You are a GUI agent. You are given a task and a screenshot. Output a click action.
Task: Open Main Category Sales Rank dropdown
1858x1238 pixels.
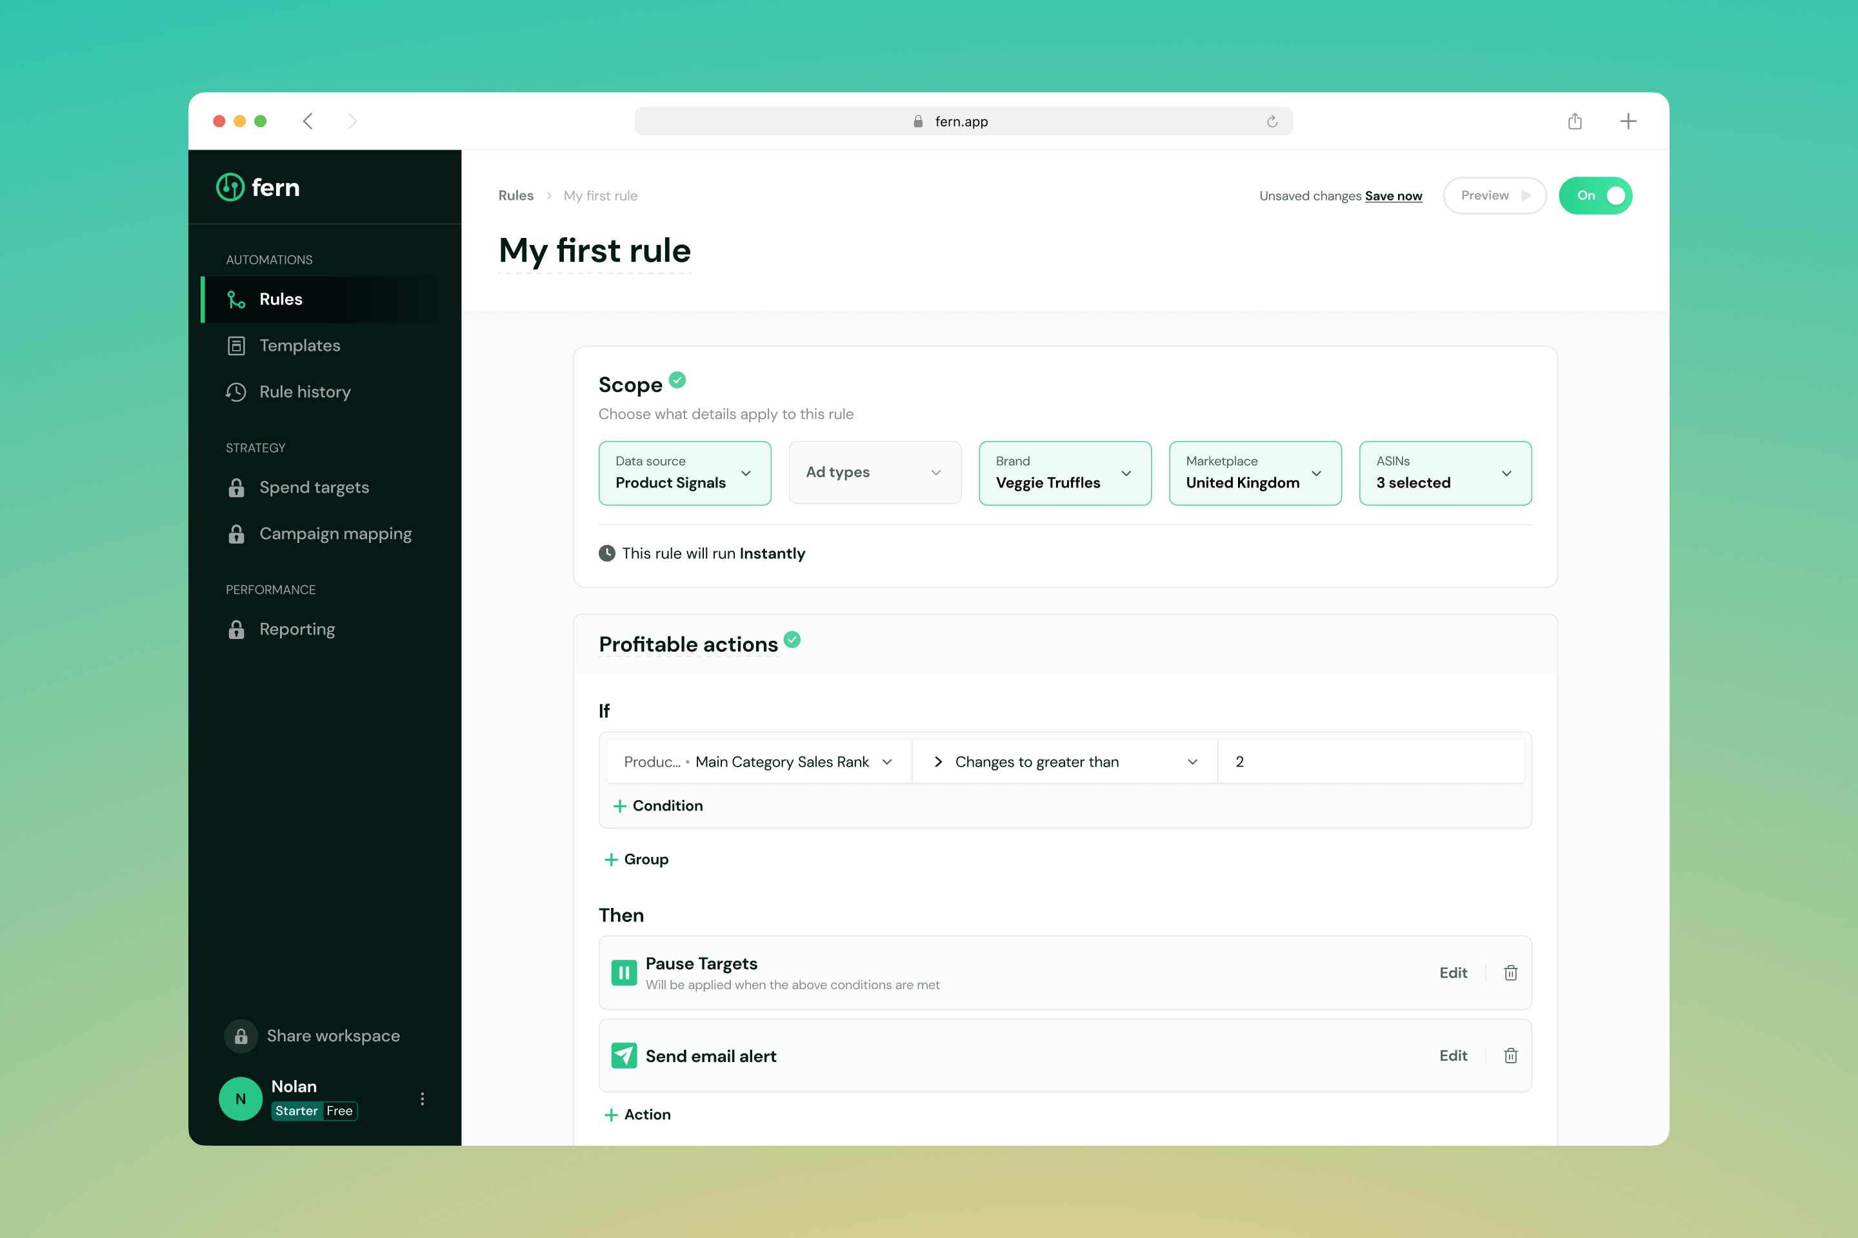tap(759, 762)
